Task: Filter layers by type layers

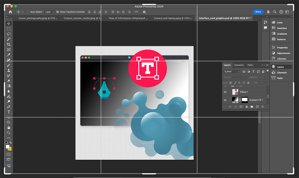Action: click(253, 72)
